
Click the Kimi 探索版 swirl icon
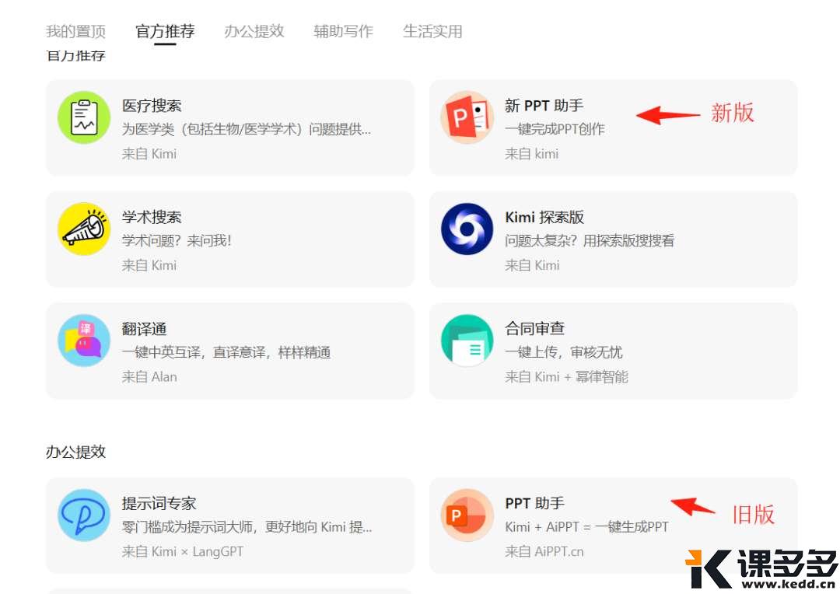coord(467,229)
